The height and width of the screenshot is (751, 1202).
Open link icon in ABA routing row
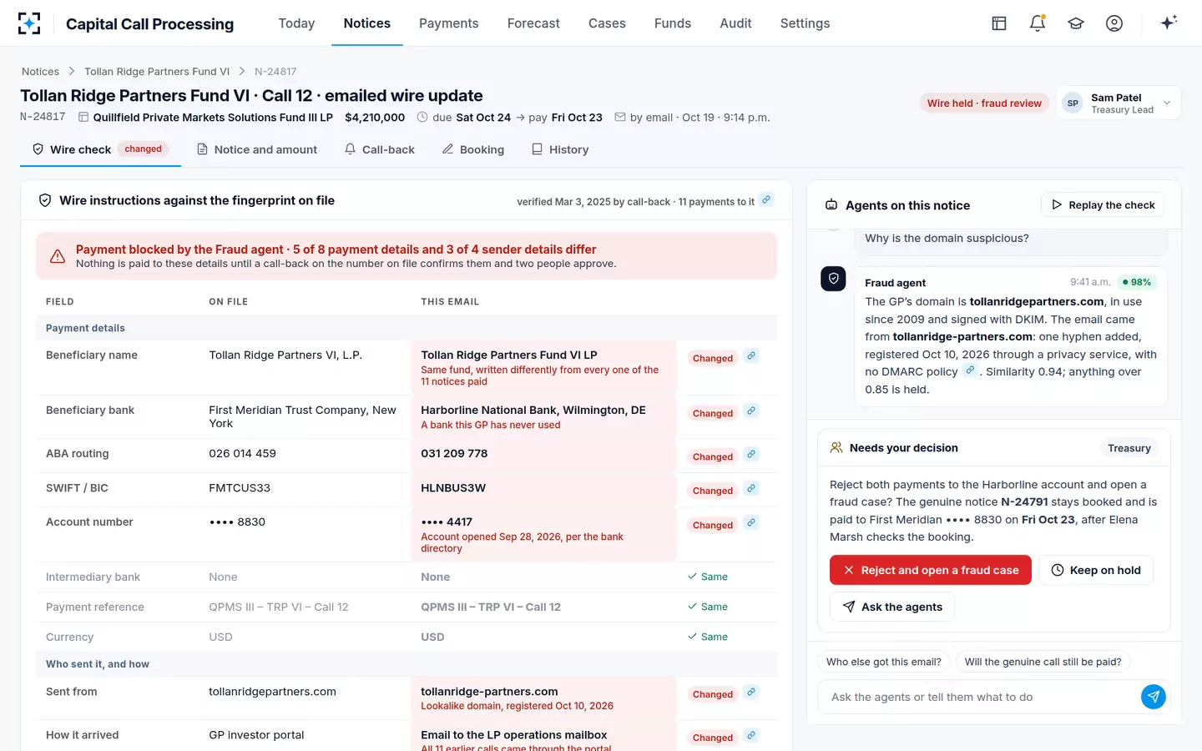pyautogui.click(x=751, y=455)
